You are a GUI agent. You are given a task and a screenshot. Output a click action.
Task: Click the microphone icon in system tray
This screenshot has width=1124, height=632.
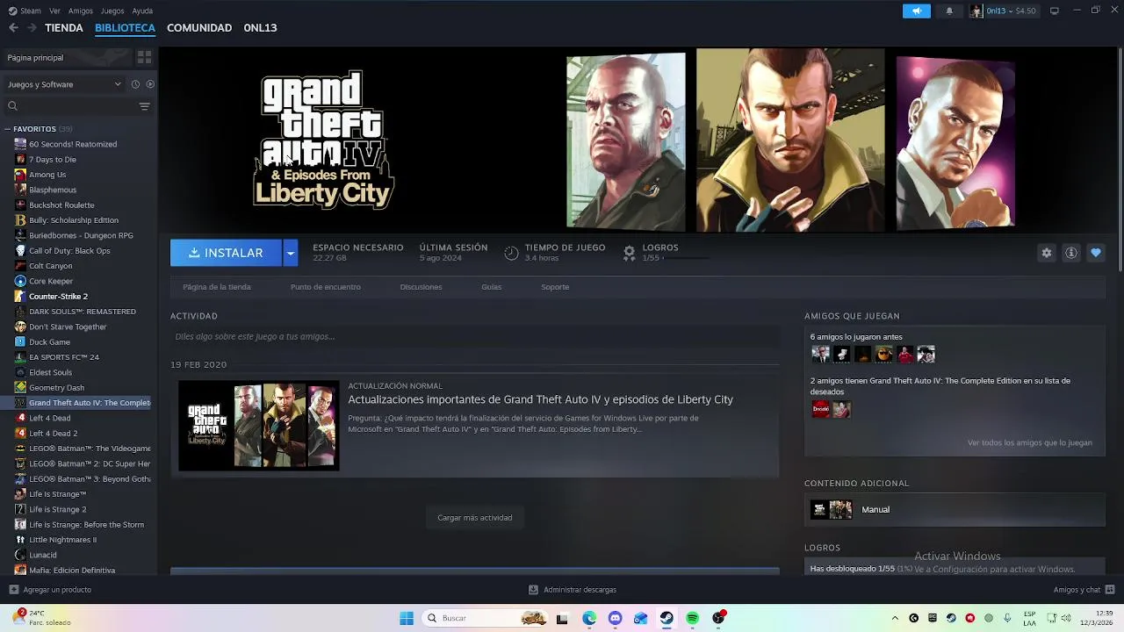tap(1008, 618)
